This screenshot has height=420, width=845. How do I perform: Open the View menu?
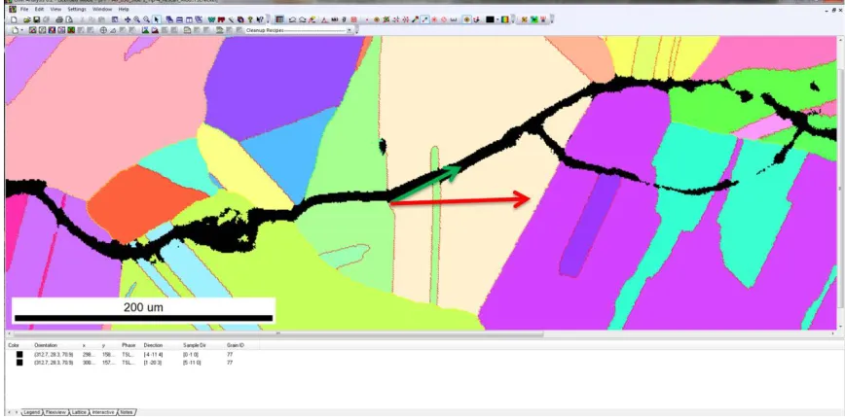pos(55,9)
